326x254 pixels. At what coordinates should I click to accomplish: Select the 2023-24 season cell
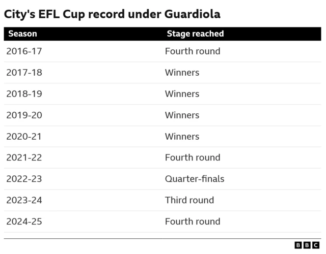click(24, 201)
